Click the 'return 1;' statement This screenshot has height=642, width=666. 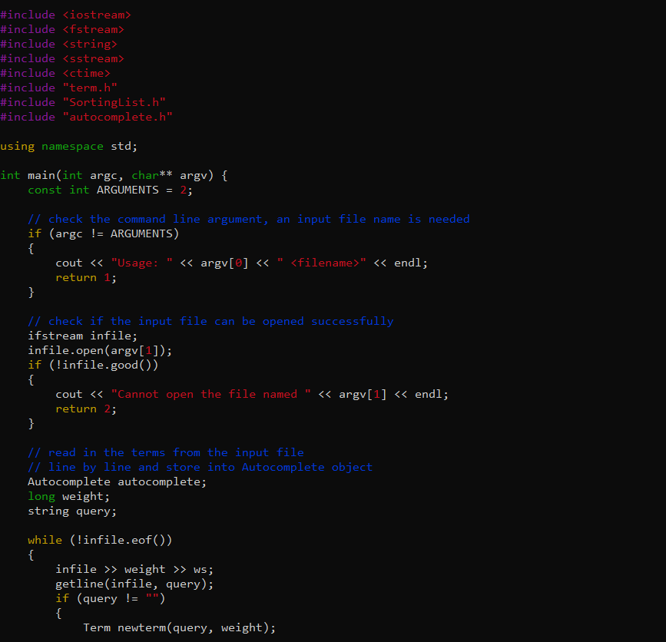click(x=86, y=278)
